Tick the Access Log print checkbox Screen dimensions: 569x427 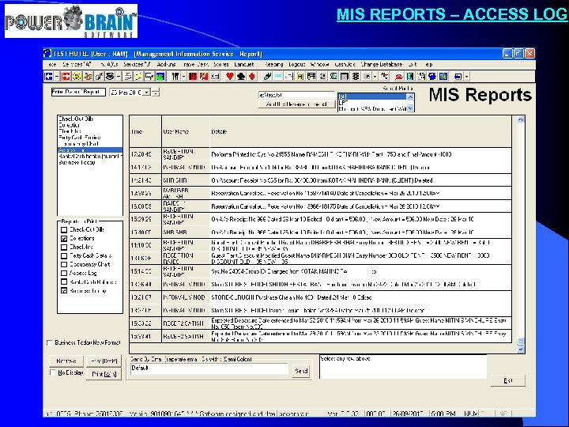[x=64, y=274]
